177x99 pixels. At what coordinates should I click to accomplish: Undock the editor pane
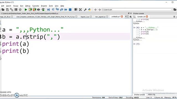coord(129,13)
